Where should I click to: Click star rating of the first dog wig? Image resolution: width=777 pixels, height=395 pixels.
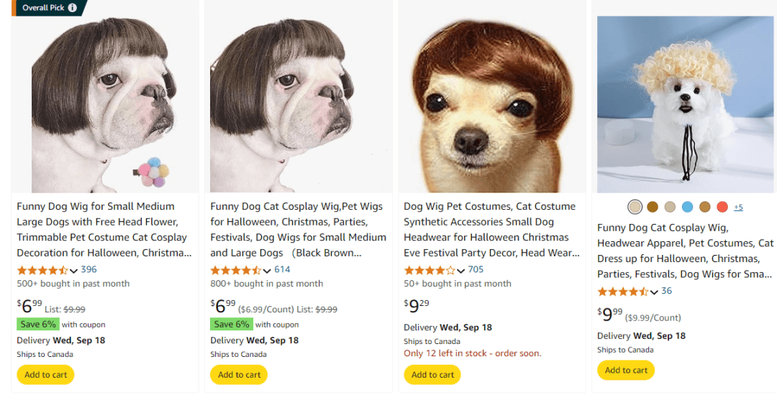(42, 271)
